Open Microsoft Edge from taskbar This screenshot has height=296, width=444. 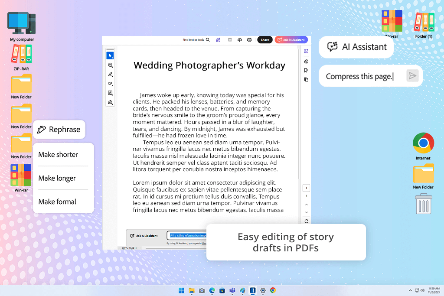pos(212,291)
